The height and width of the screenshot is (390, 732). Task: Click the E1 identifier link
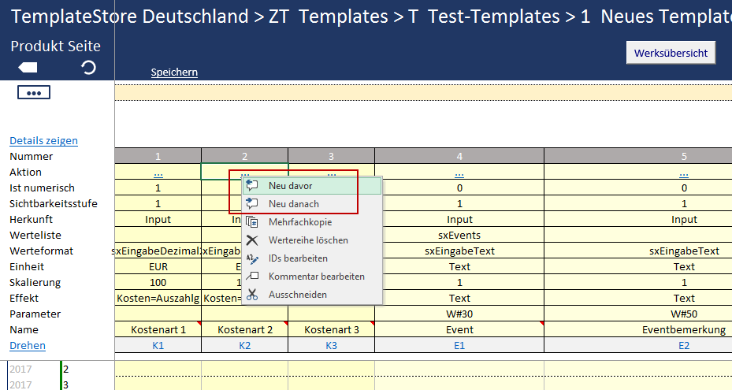[x=459, y=346]
